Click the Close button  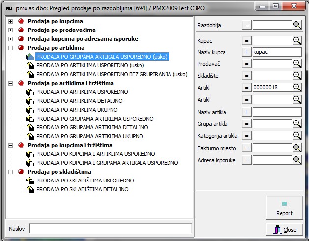click(284, 229)
